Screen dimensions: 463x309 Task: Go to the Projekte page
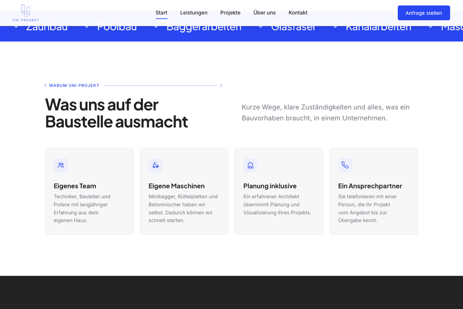coord(230,13)
